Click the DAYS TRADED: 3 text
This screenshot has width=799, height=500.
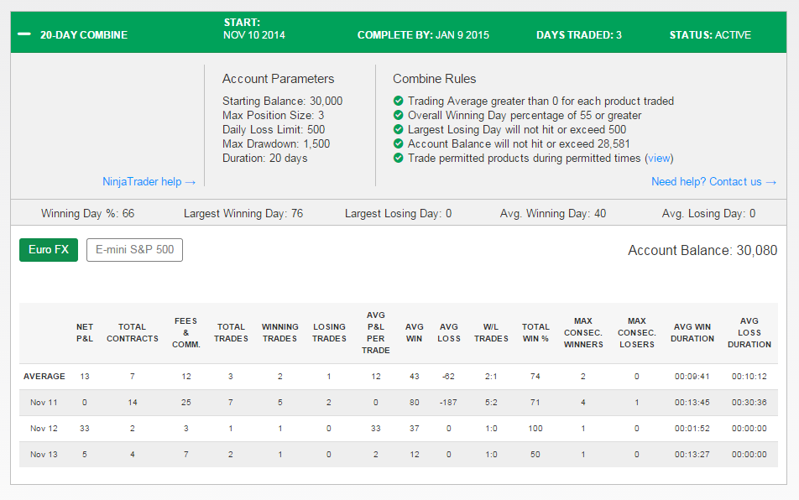pyautogui.click(x=579, y=35)
